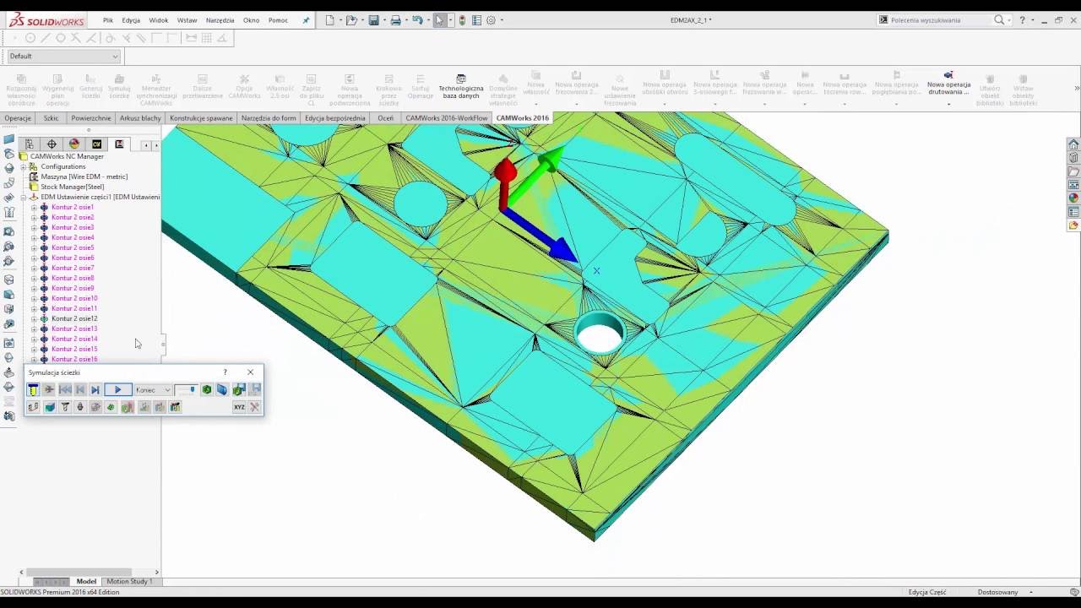
Task: Select Kontur 2 osie8 operation
Action: click(x=73, y=278)
